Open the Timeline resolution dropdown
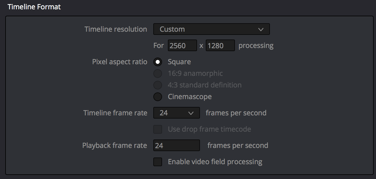Viewport: 376px width, 179px height. tap(211, 29)
